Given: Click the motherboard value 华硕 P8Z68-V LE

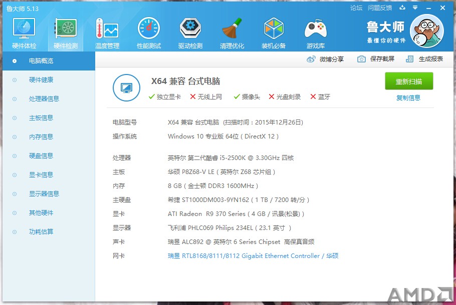Looking at the screenshot, I should 221,172.
